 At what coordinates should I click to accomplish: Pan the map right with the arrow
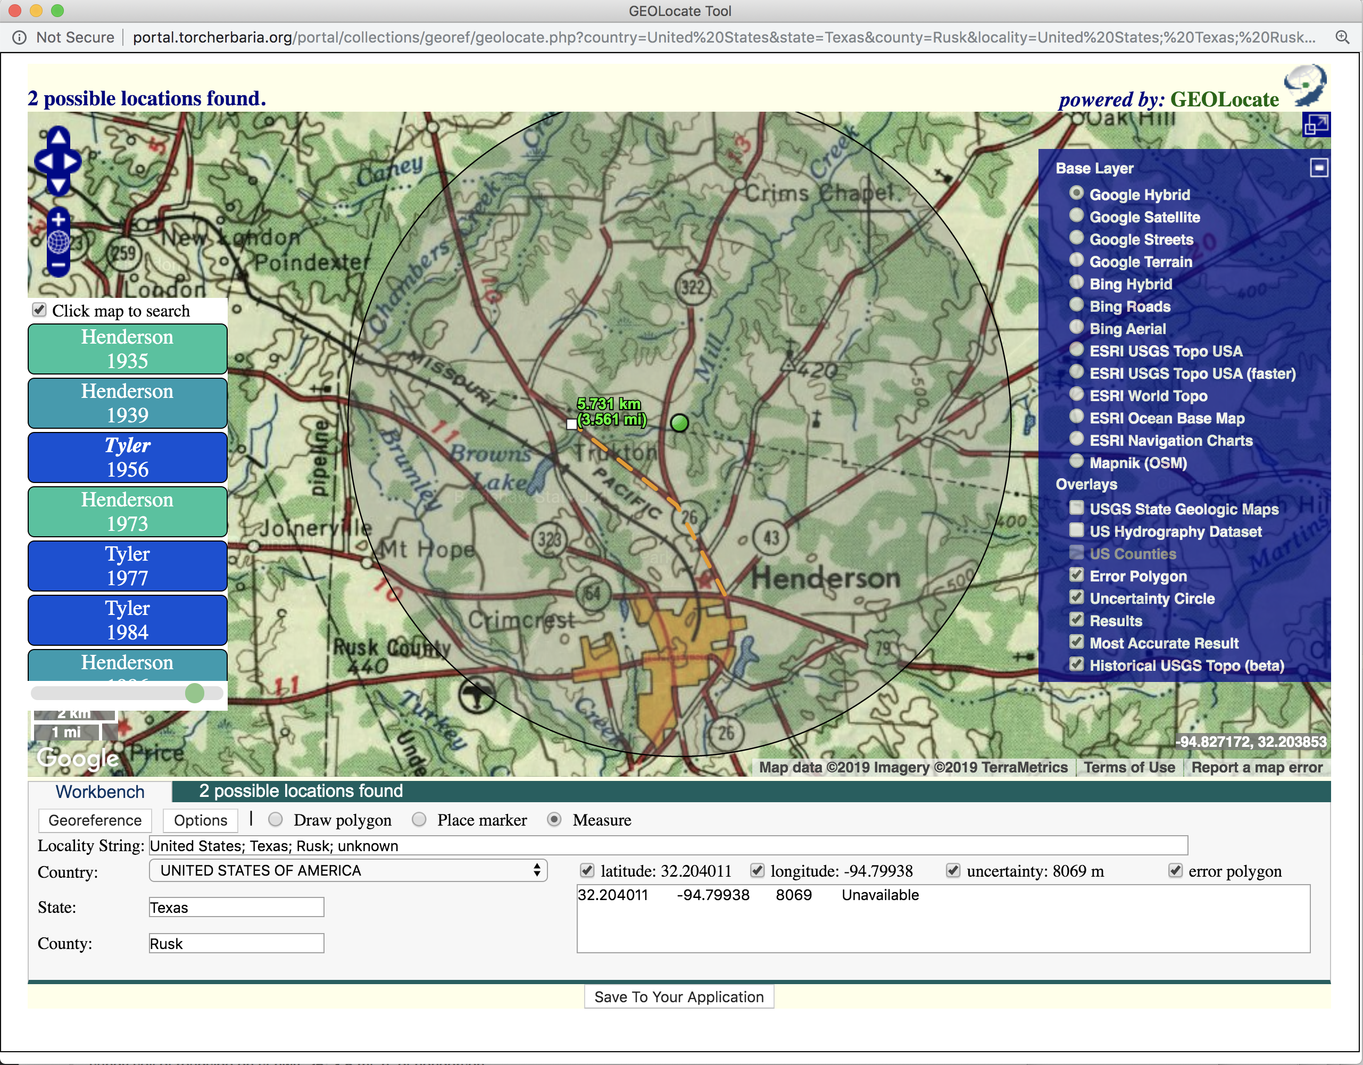(71, 162)
